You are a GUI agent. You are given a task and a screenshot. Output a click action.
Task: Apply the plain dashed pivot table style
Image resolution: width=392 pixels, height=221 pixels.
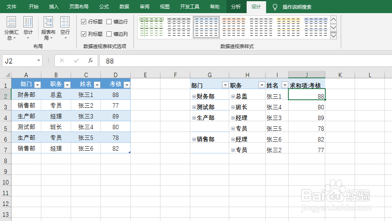(261, 27)
